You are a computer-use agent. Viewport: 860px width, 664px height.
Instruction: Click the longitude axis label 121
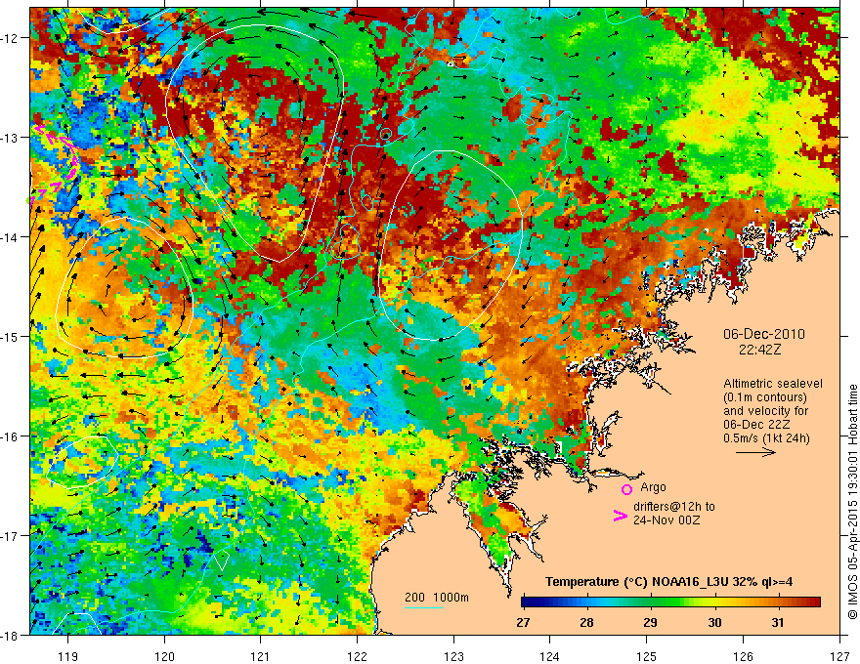(261, 656)
